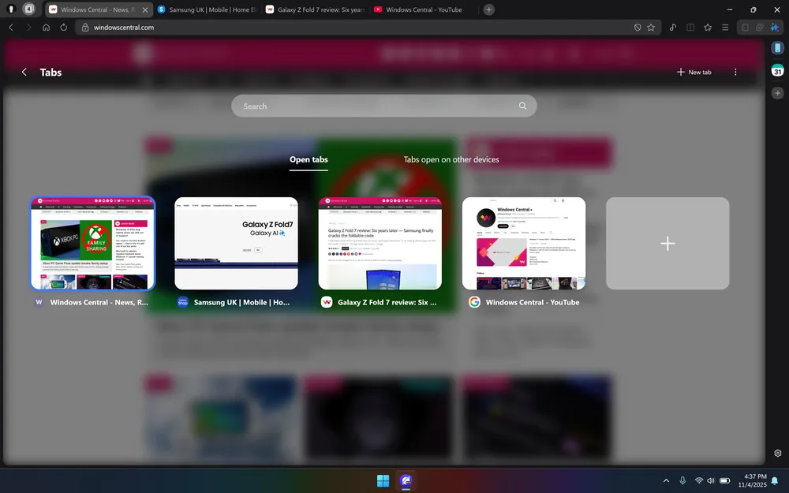Viewport: 789px width, 493px height.
Task: Customize the sidebar using the plus icon
Action: [x=777, y=92]
